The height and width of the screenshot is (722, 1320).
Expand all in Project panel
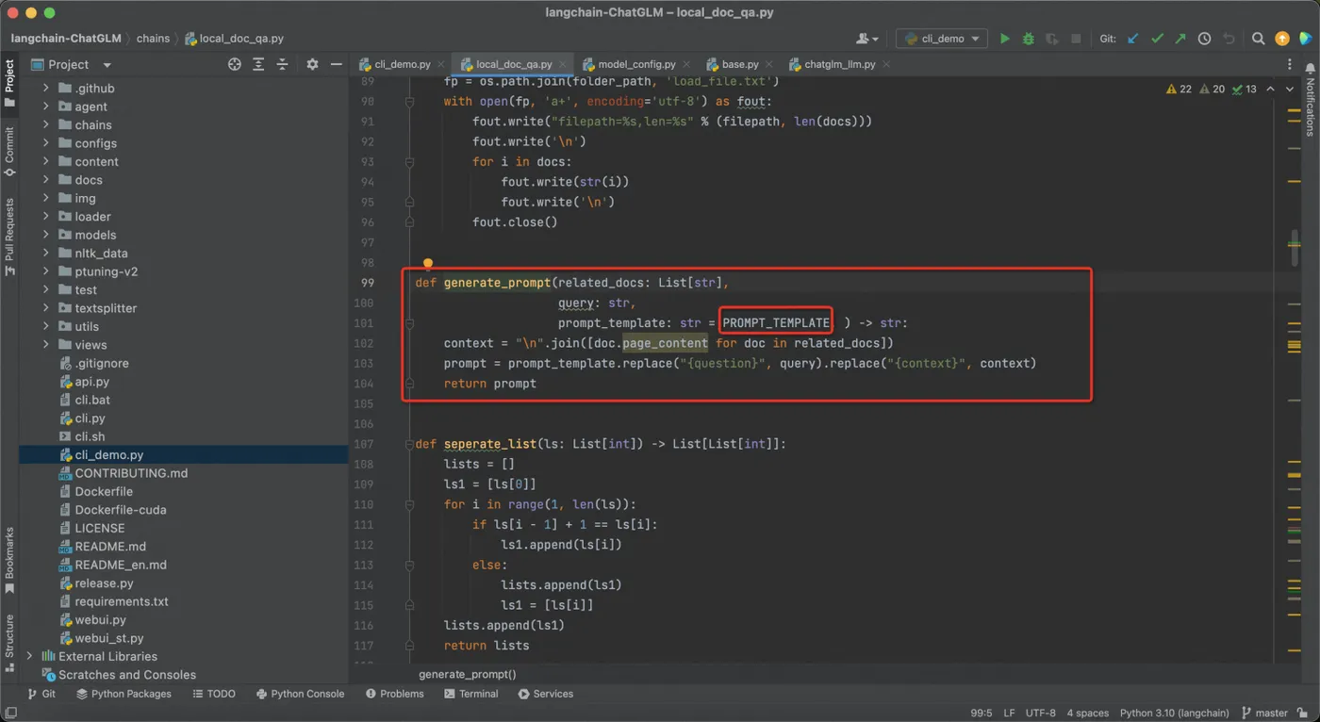258,64
